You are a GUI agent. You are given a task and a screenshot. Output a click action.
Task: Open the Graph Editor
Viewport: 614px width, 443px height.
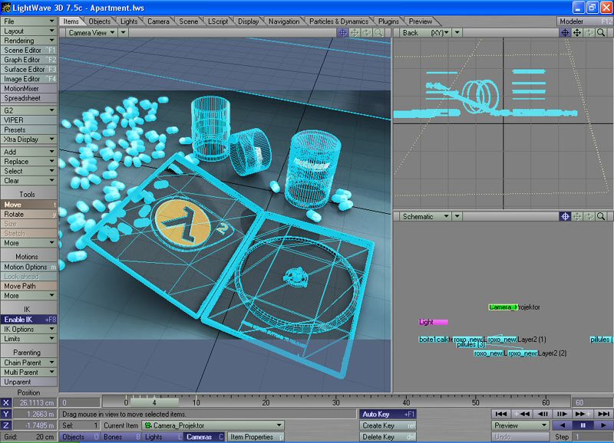29,60
